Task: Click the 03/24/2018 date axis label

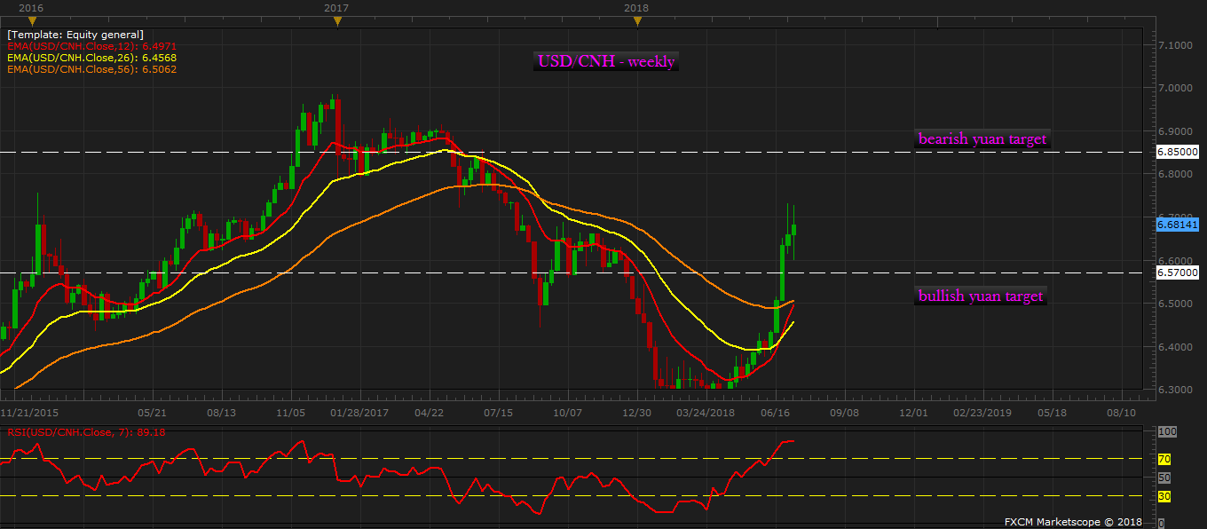Action: pos(706,413)
